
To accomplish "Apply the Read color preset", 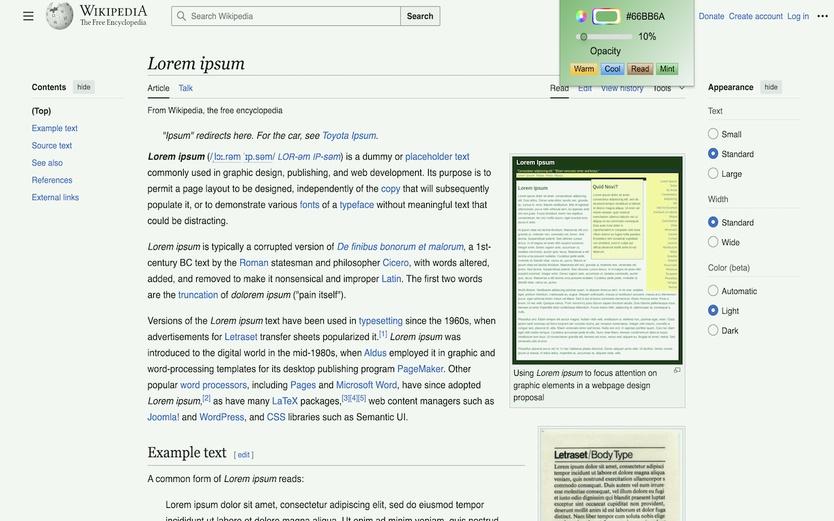I will (640, 69).
